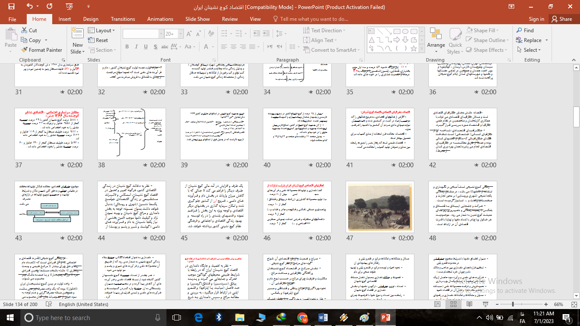The image size is (580, 326).
Task: Start Slide Show from status bar icon
Action: [485, 304]
